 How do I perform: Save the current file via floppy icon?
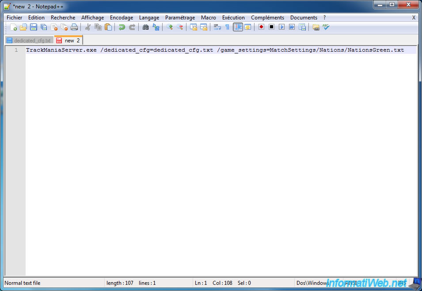(34, 27)
